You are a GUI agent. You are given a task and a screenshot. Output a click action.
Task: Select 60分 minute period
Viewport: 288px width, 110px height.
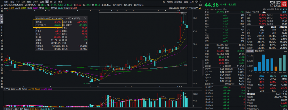coord(42,2)
